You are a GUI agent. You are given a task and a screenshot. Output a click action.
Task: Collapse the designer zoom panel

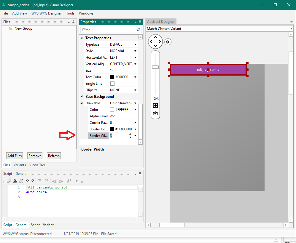pyautogui.click(x=168, y=42)
